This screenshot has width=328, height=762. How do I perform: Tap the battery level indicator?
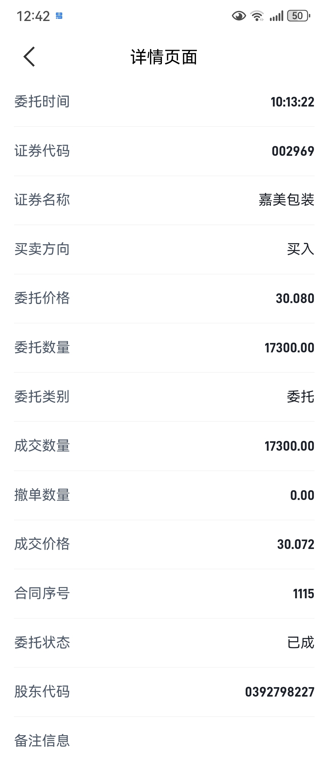(x=299, y=16)
